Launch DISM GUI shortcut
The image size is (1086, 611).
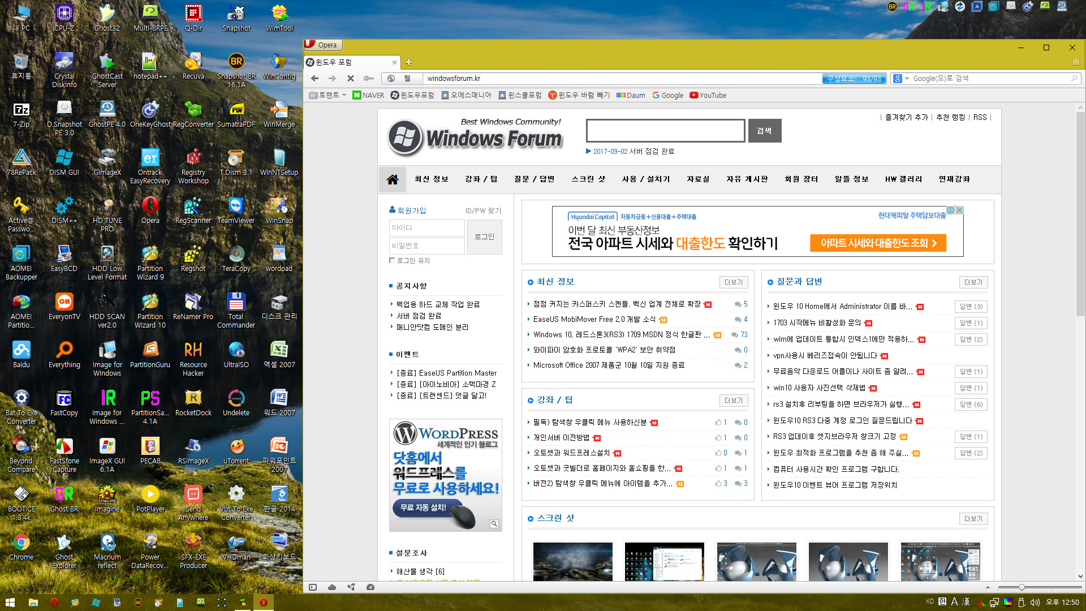coord(64,162)
